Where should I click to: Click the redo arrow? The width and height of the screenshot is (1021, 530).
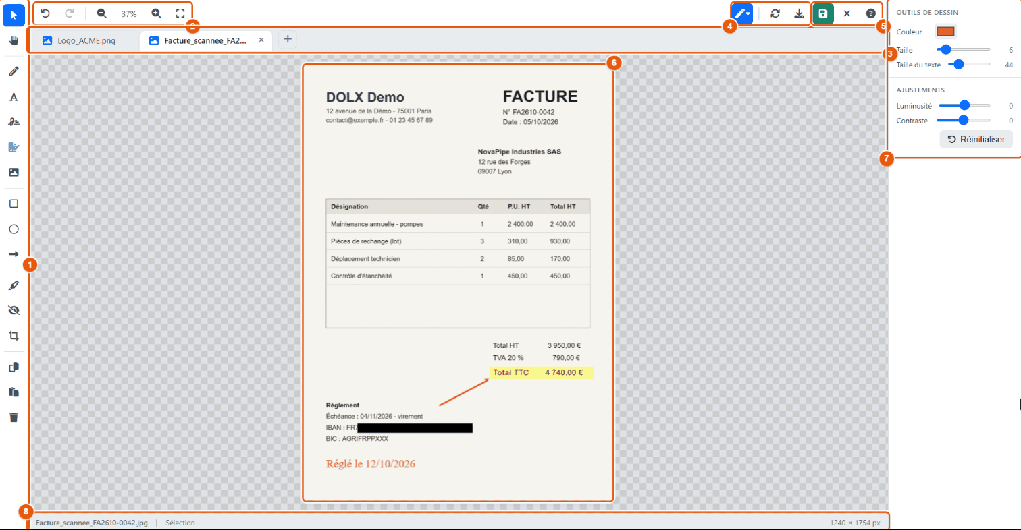(70, 13)
